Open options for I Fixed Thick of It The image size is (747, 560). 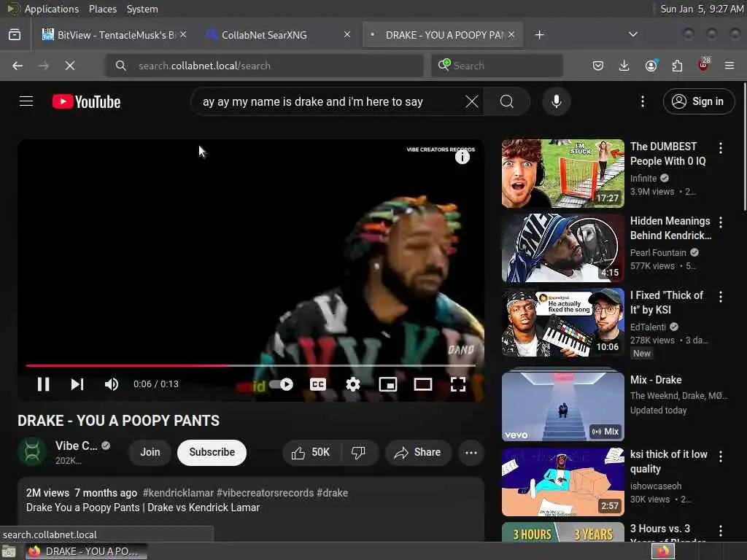[x=721, y=297]
